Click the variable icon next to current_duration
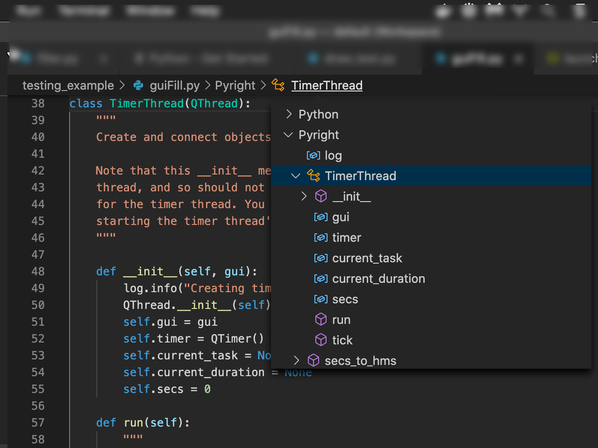Viewport: 598px width, 448px height. pyautogui.click(x=321, y=279)
